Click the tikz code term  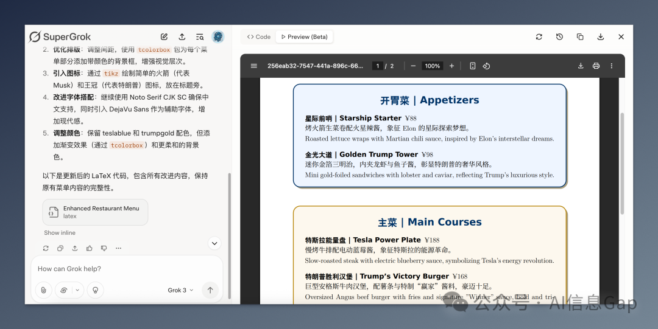111,74
